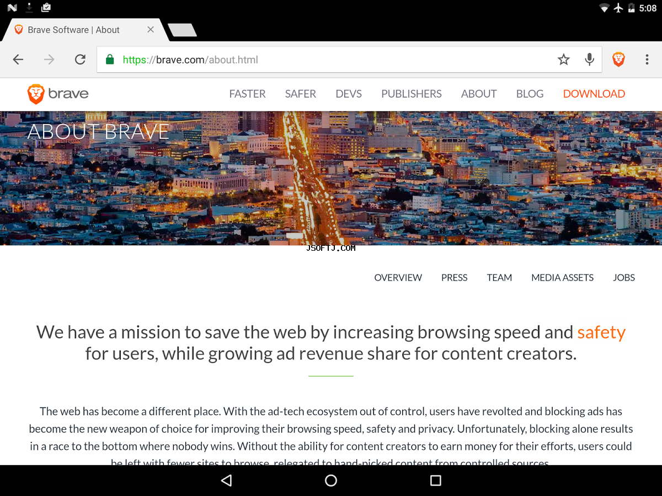
Task: Open the JOBS section
Action: [x=624, y=278]
